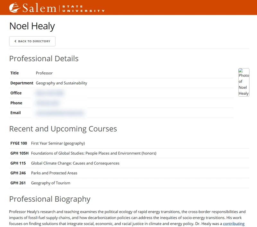Select Parks and Protected Areas course
257x227 pixels.
pos(54,173)
